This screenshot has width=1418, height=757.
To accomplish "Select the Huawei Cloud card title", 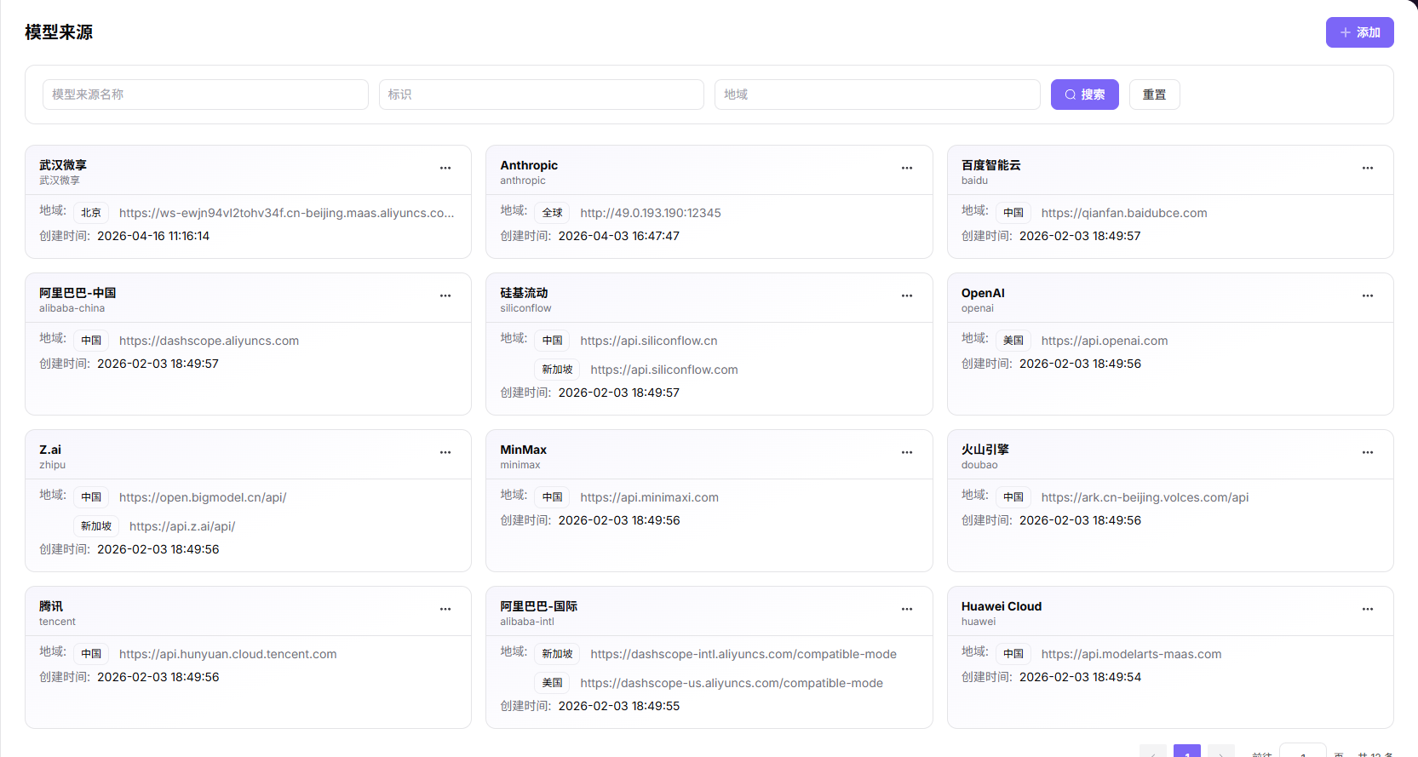I will pyautogui.click(x=1002, y=606).
